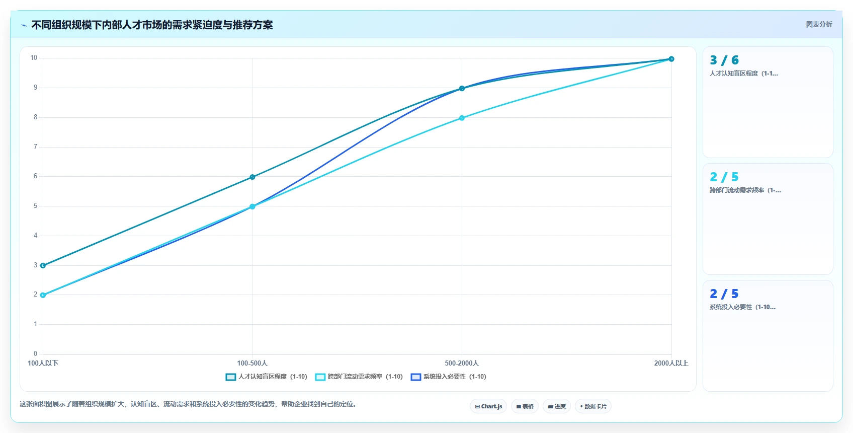Click the chart title 不同组织规模下内部人才市场
Image resolution: width=853 pixels, height=433 pixels.
pyautogui.click(x=152, y=25)
